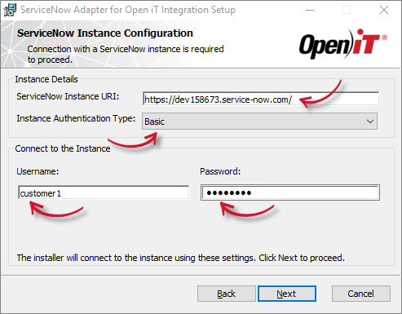The height and width of the screenshot is (314, 402).
Task: Click the ServiceNow Instance URI field
Action: point(261,100)
